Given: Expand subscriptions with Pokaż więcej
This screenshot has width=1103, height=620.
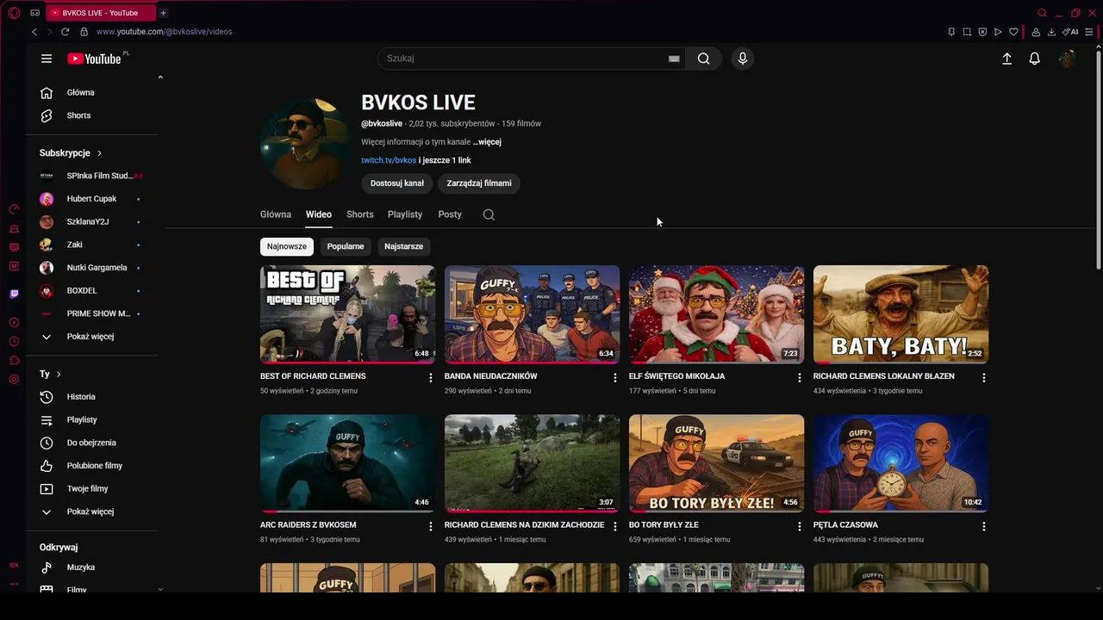Looking at the screenshot, I should pyautogui.click(x=90, y=337).
